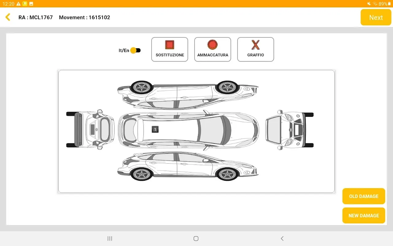Screen dimensions: 393x246
Task: Tap damage marker number 1 on roof
Action: 155,129
